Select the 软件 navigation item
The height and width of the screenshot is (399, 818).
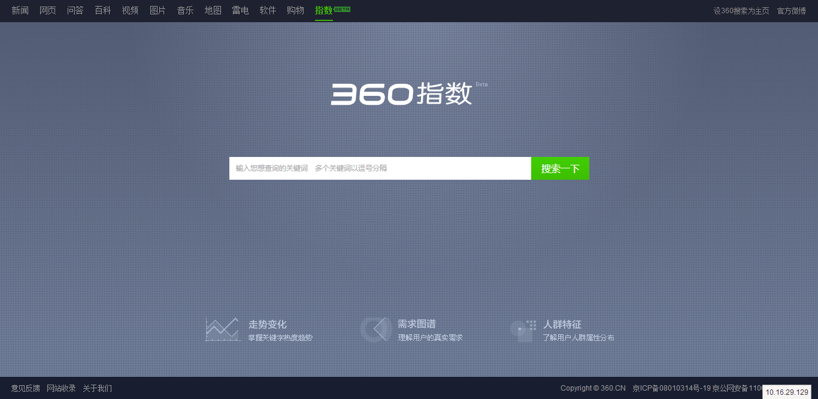[268, 10]
